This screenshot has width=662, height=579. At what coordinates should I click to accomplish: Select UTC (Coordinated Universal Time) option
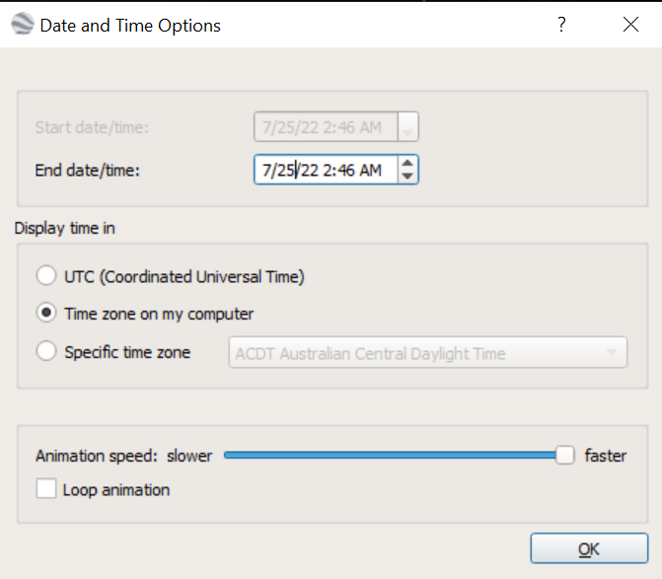46,275
